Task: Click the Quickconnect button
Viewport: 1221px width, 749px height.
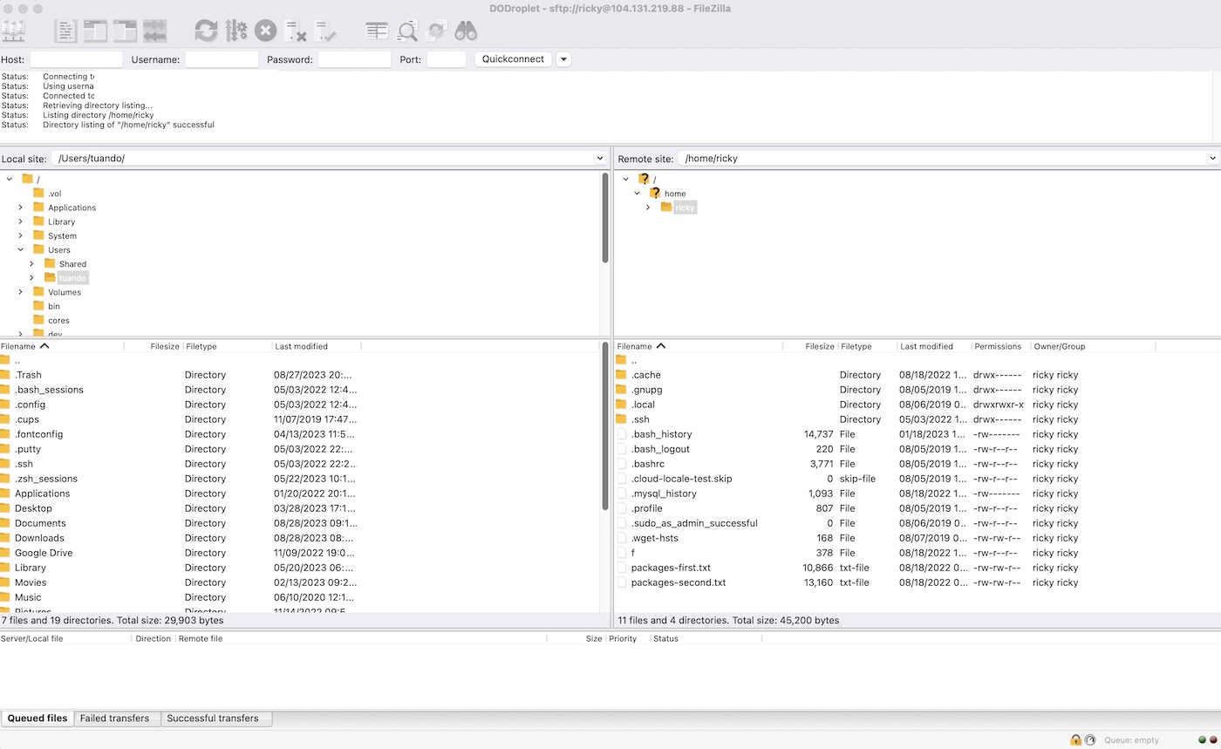Action: [x=513, y=59]
